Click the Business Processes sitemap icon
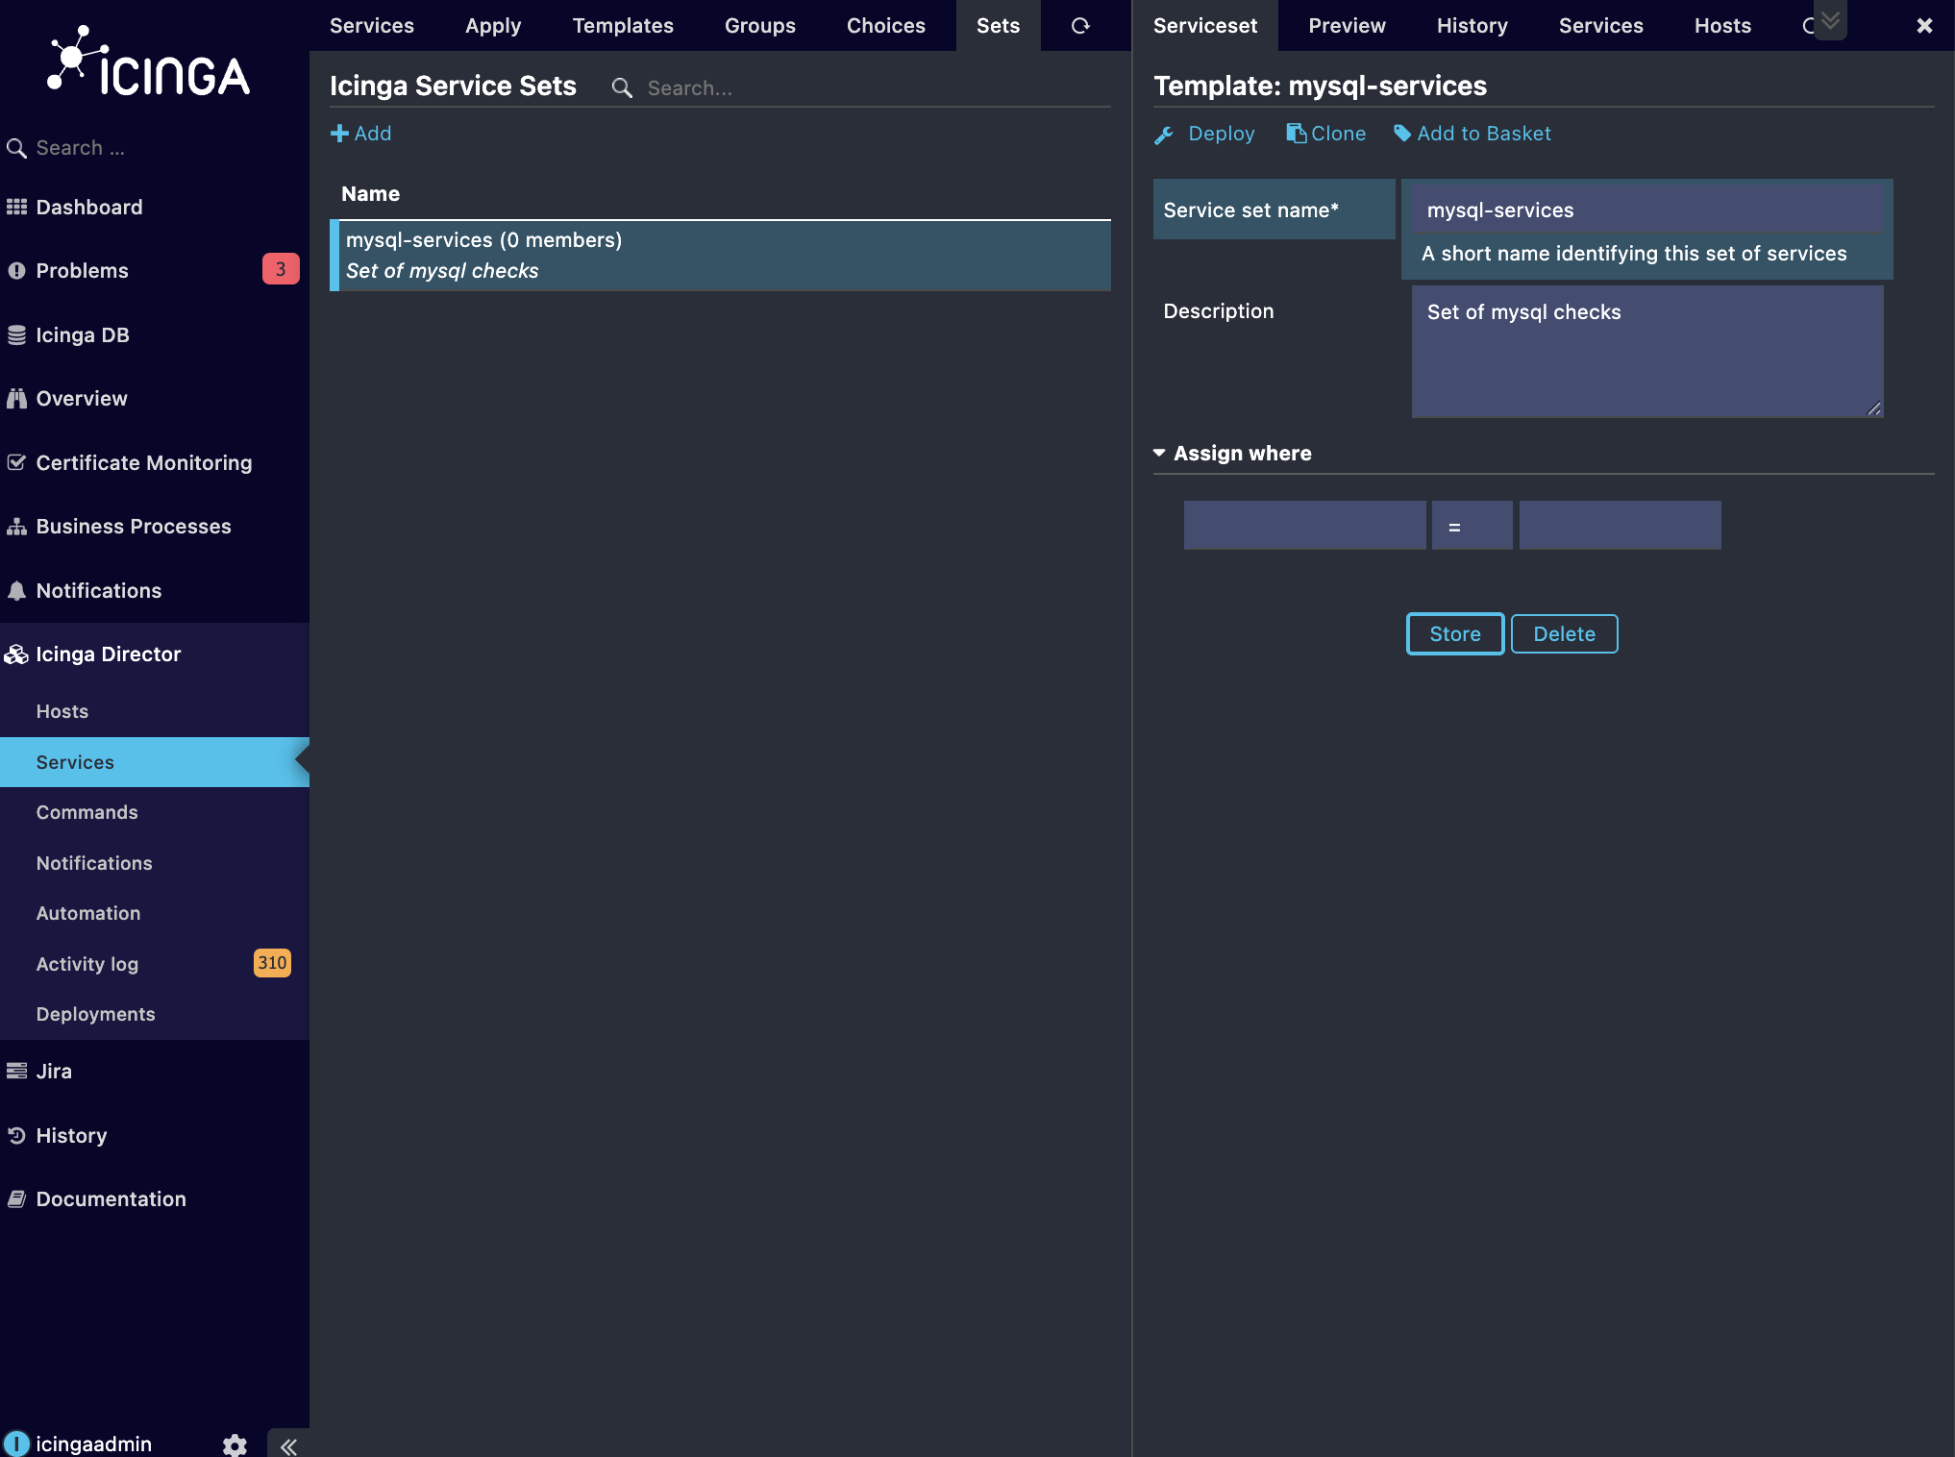The image size is (1955, 1457). 16,527
